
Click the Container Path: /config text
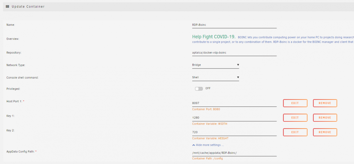tap(207, 159)
